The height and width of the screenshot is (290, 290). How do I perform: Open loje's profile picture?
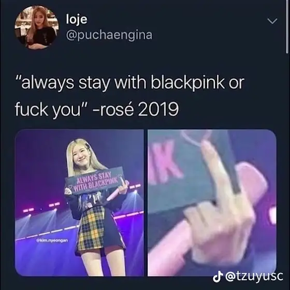tap(37, 27)
